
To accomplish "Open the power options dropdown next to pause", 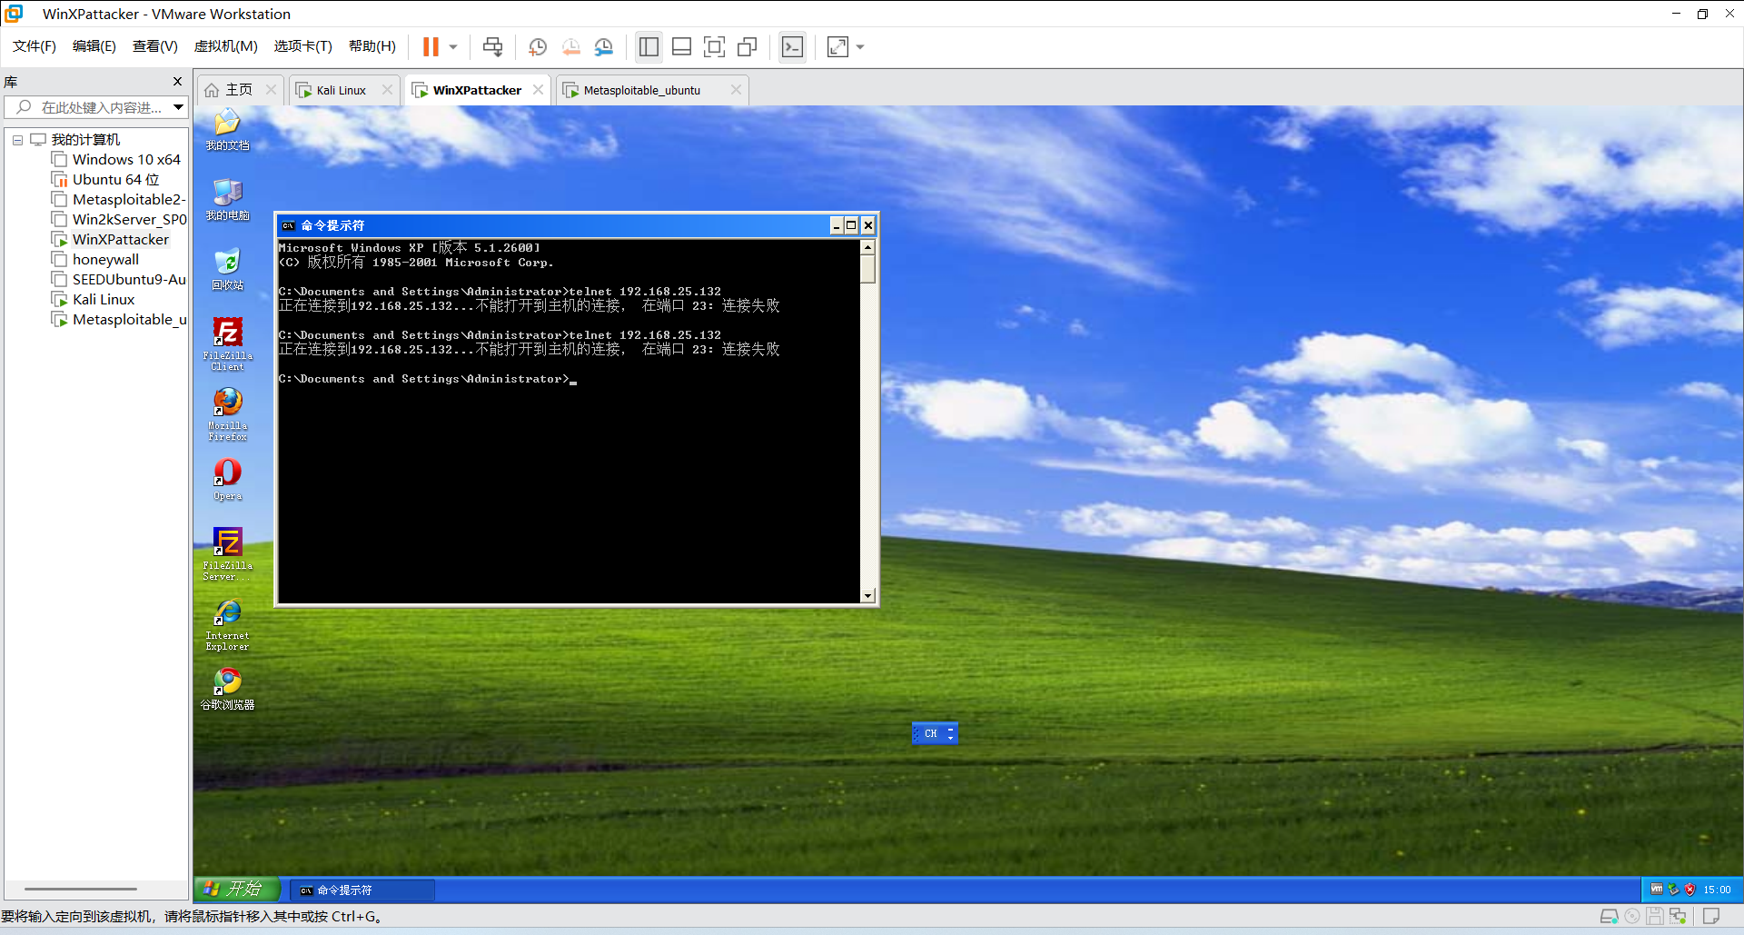I will tap(453, 47).
